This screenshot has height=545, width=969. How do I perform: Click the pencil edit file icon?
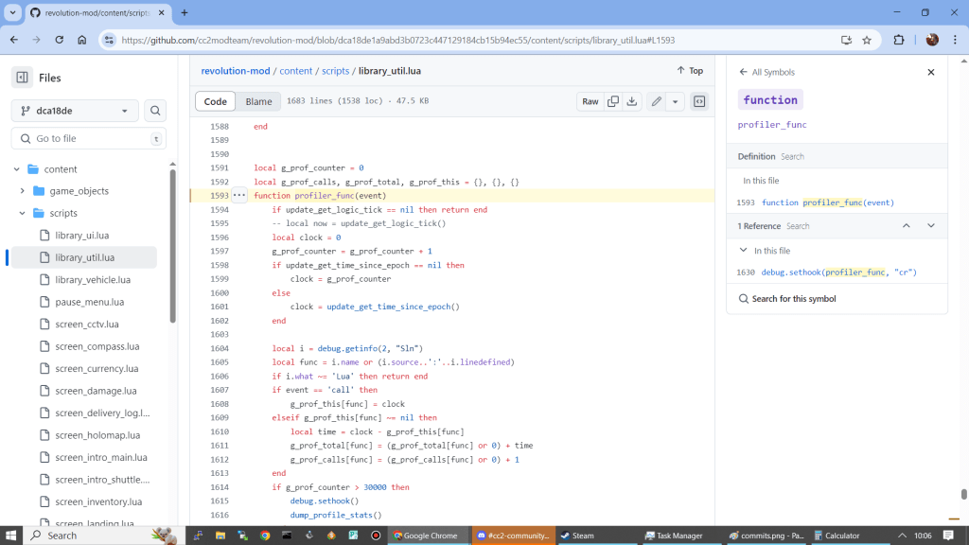pos(656,101)
